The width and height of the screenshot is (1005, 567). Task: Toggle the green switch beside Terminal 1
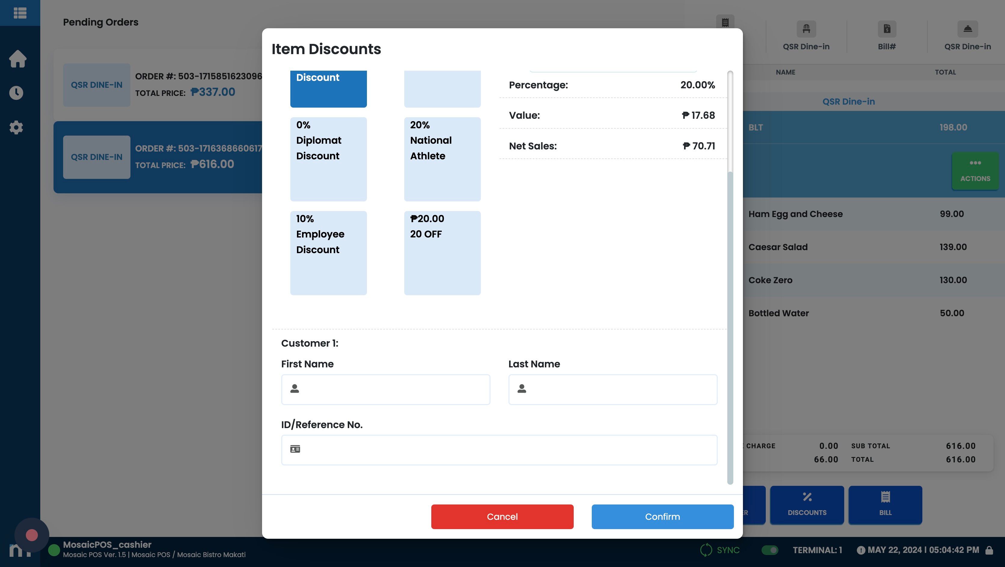pyautogui.click(x=770, y=550)
